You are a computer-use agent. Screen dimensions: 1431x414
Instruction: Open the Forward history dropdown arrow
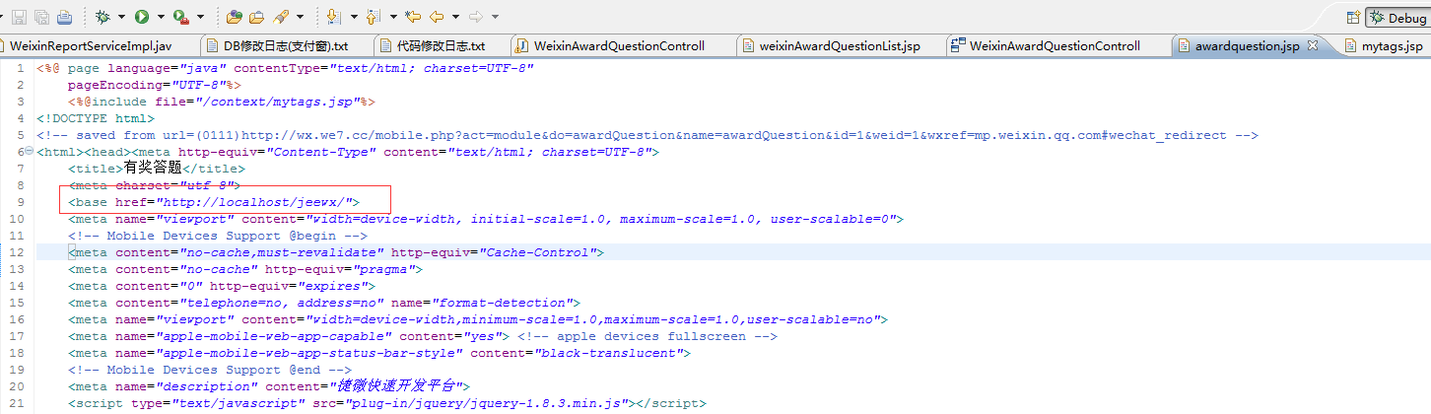(x=495, y=17)
